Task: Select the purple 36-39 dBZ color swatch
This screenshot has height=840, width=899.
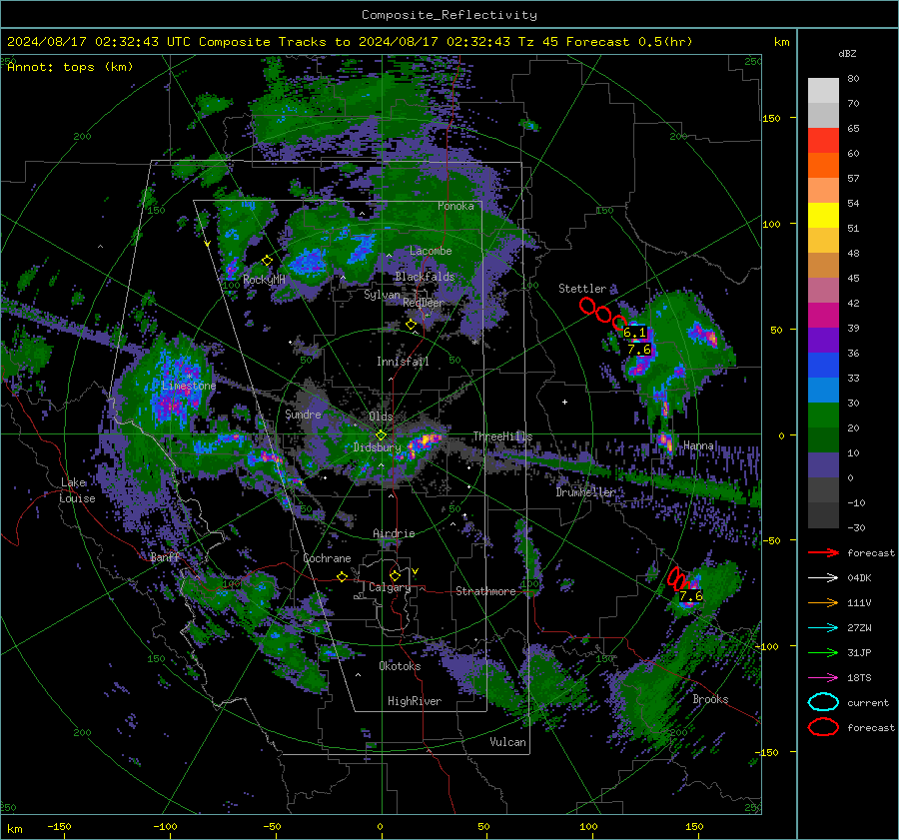Action: (823, 341)
